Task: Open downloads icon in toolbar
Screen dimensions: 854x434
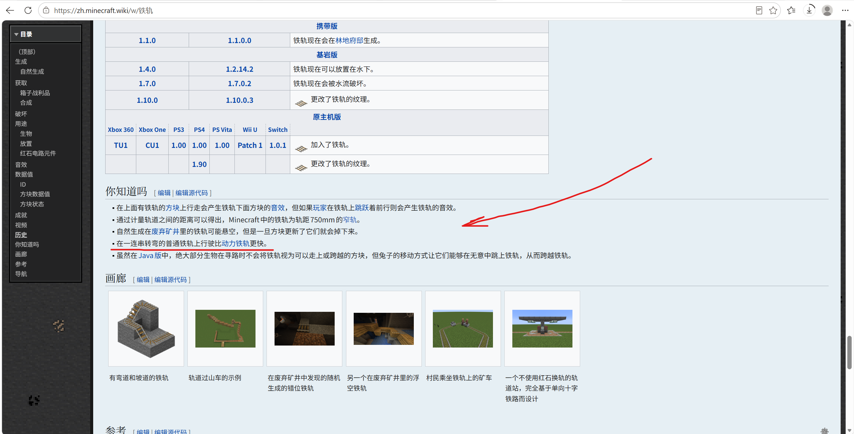Action: click(x=809, y=10)
